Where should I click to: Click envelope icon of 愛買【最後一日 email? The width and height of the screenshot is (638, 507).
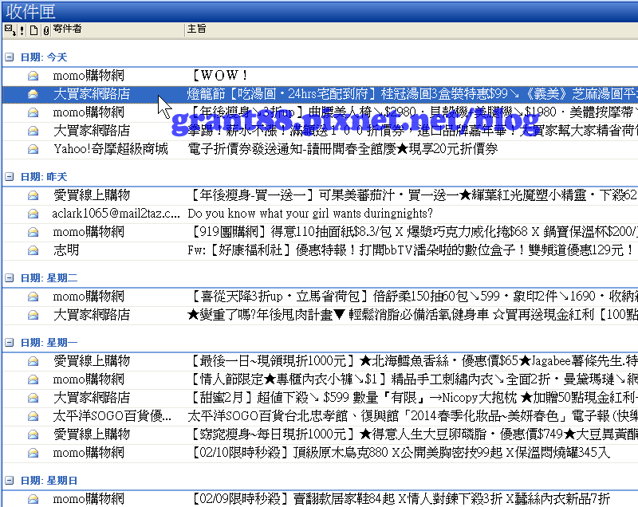[x=33, y=360]
